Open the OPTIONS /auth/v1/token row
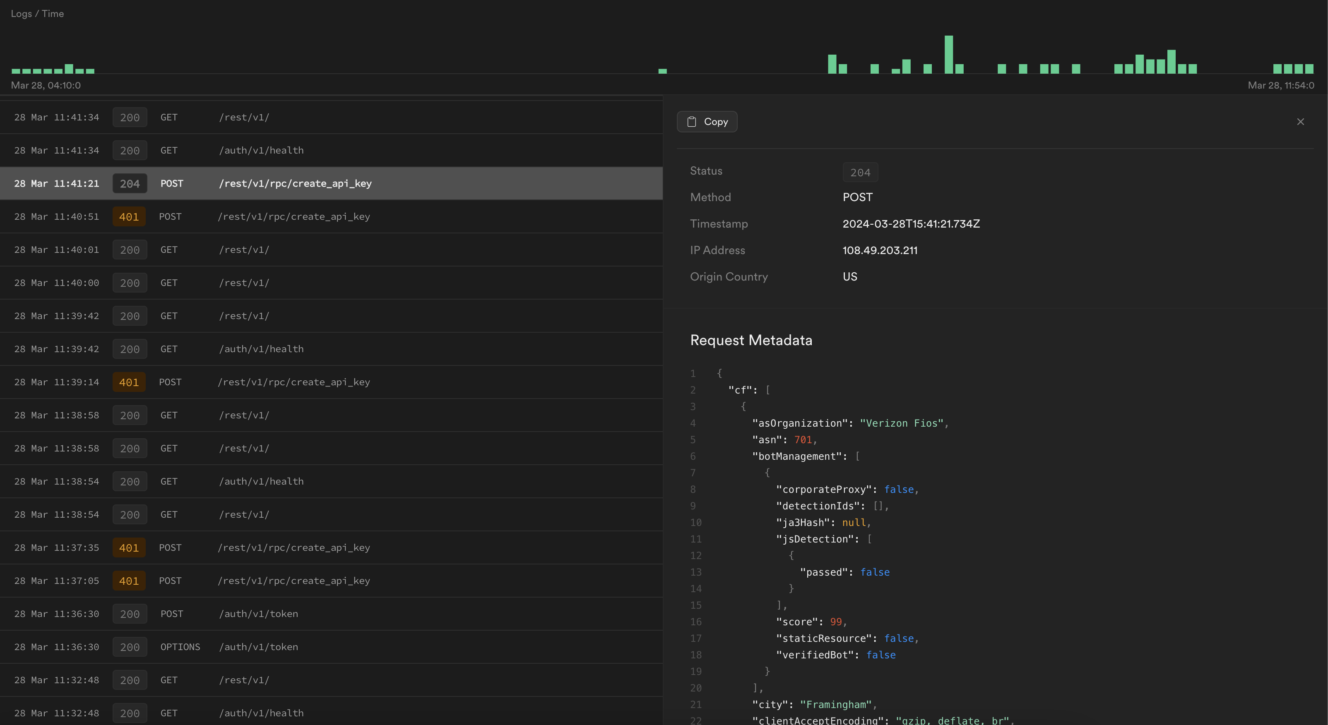Viewport: 1328px width, 725px height. point(331,647)
